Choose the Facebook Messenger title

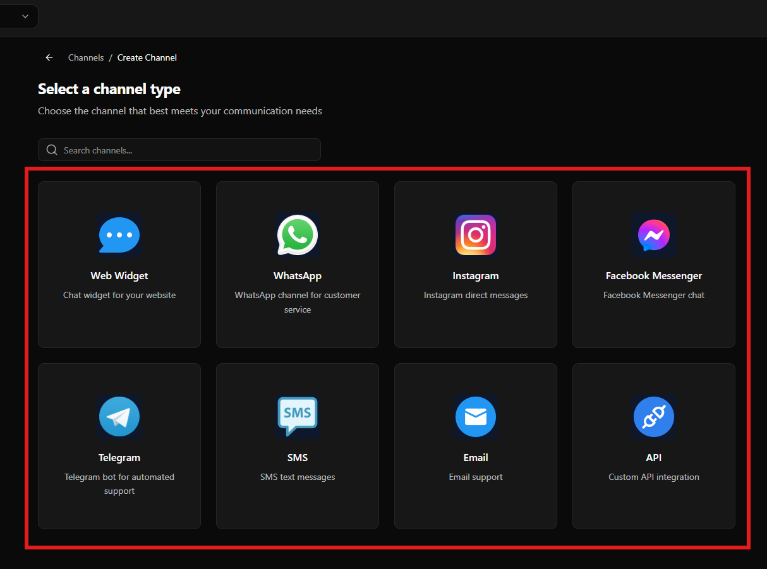point(654,276)
